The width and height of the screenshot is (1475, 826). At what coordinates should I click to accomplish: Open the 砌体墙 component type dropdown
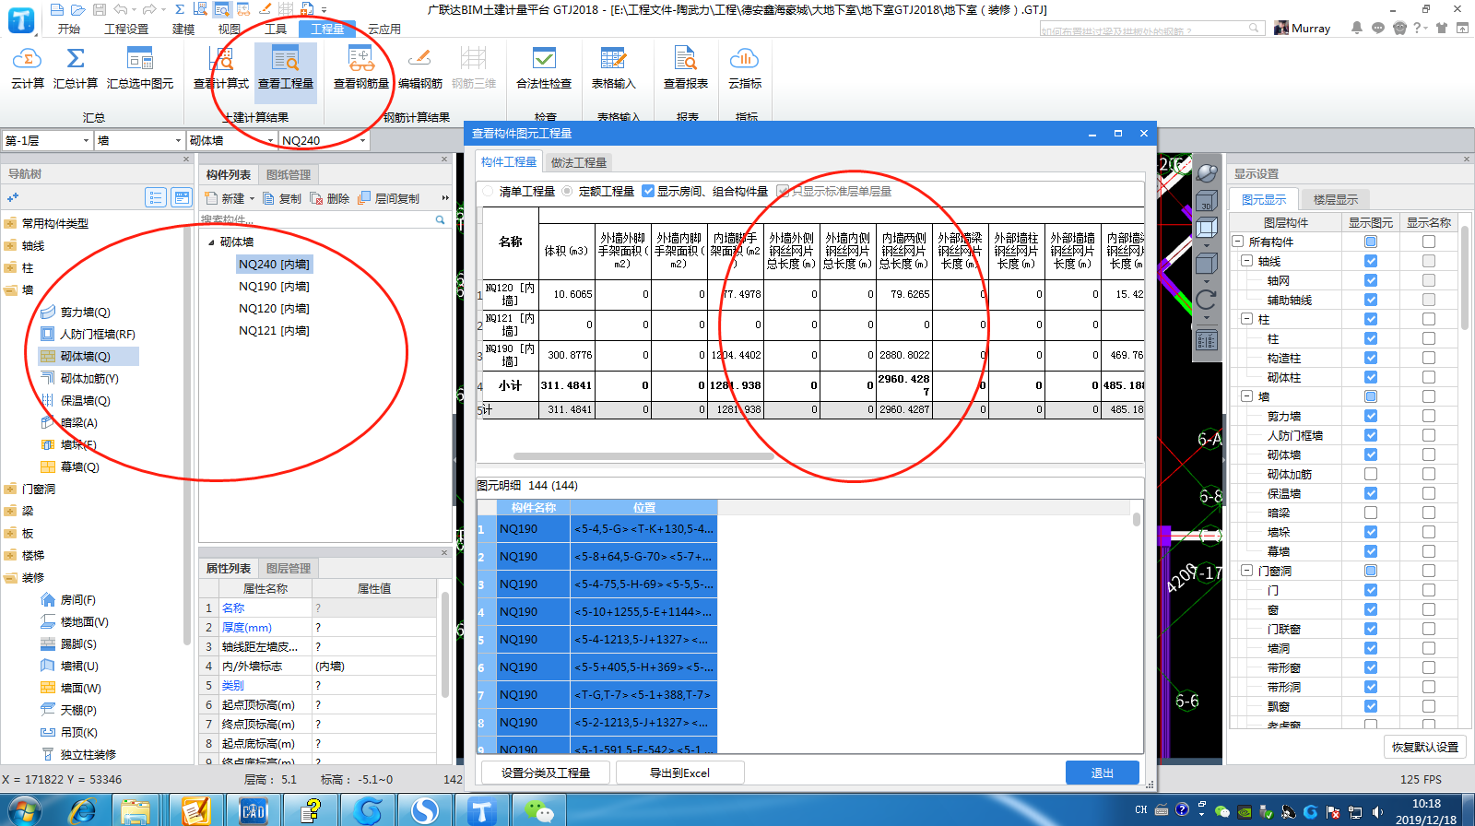(270, 140)
